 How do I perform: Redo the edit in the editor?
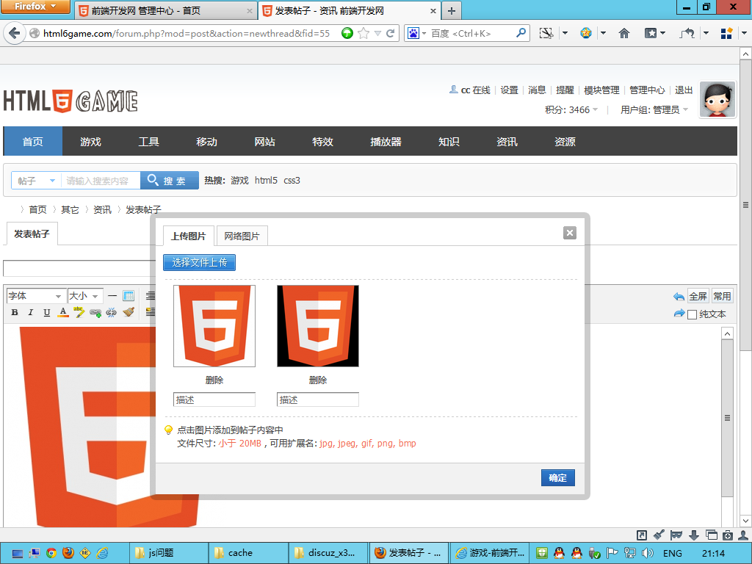pos(679,314)
